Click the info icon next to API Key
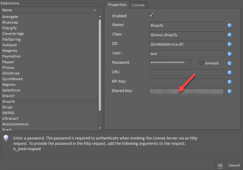 [x=230, y=82]
